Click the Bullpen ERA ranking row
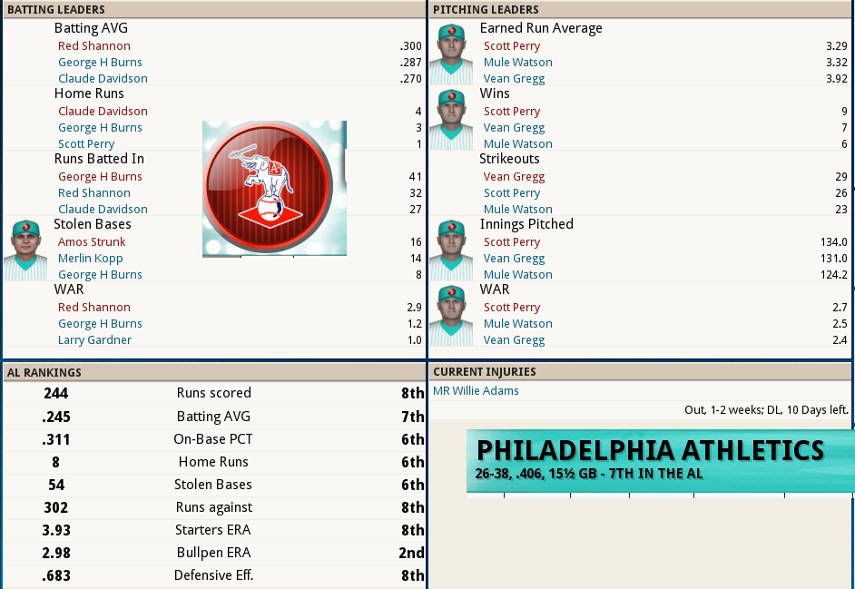Image resolution: width=855 pixels, height=589 pixels. point(213,553)
